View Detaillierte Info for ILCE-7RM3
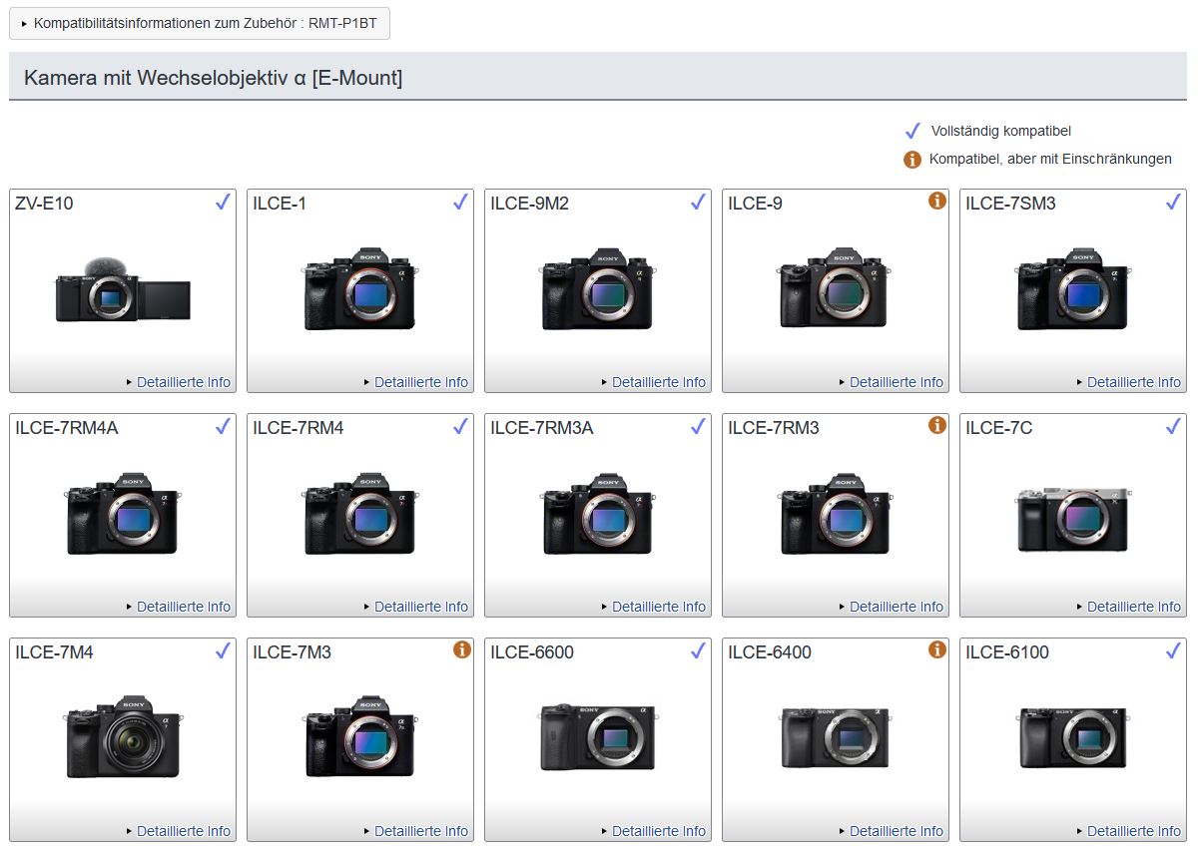 897,607
